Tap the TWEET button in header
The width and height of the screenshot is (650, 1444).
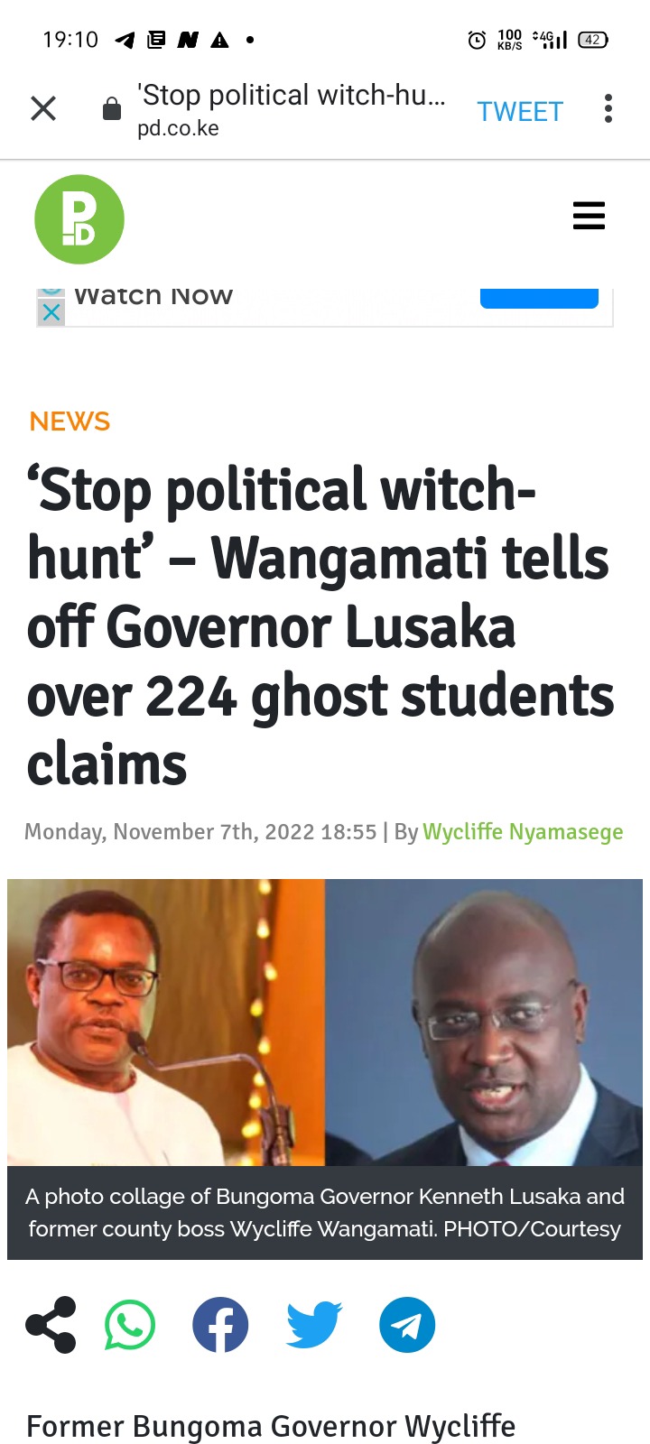point(520,111)
